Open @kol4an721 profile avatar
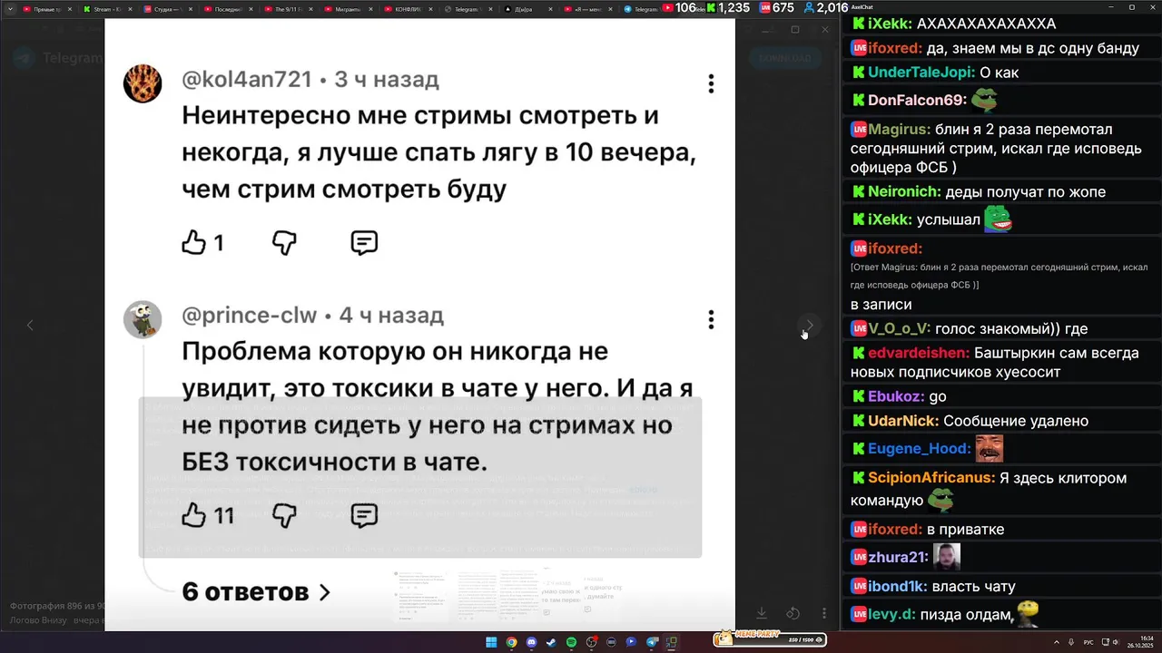1162x653 pixels. click(x=143, y=83)
